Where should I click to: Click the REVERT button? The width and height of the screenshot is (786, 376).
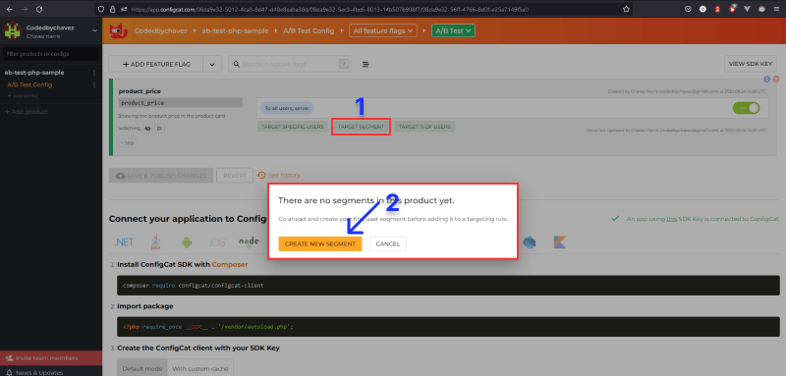pyautogui.click(x=235, y=176)
